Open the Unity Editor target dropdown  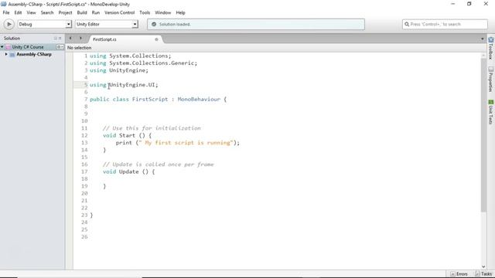point(107,24)
